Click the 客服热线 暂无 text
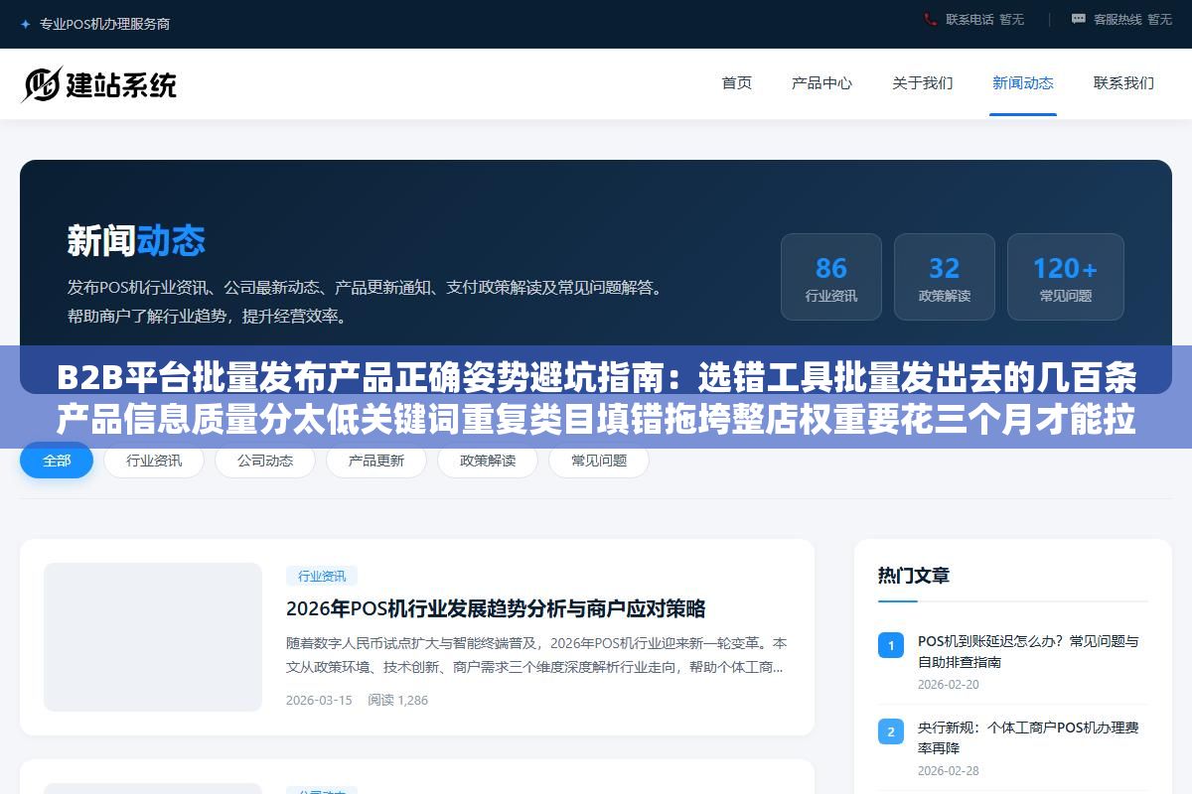 [1132, 19]
